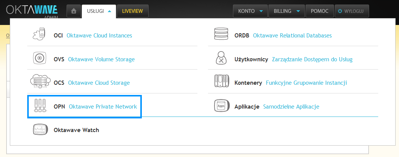This screenshot has height=157, width=399.
Task: Open Oktawave Private Network link
Action: click(103, 107)
